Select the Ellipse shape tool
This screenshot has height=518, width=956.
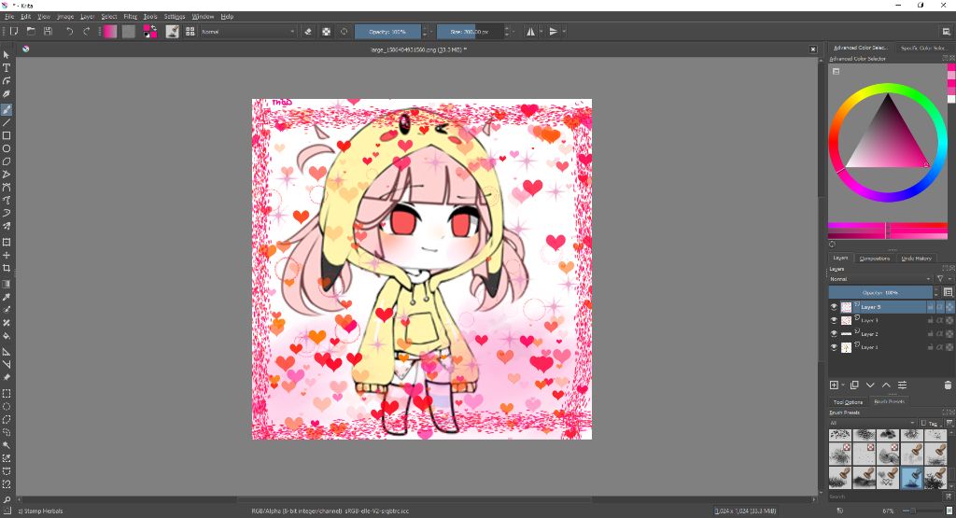tap(7, 148)
